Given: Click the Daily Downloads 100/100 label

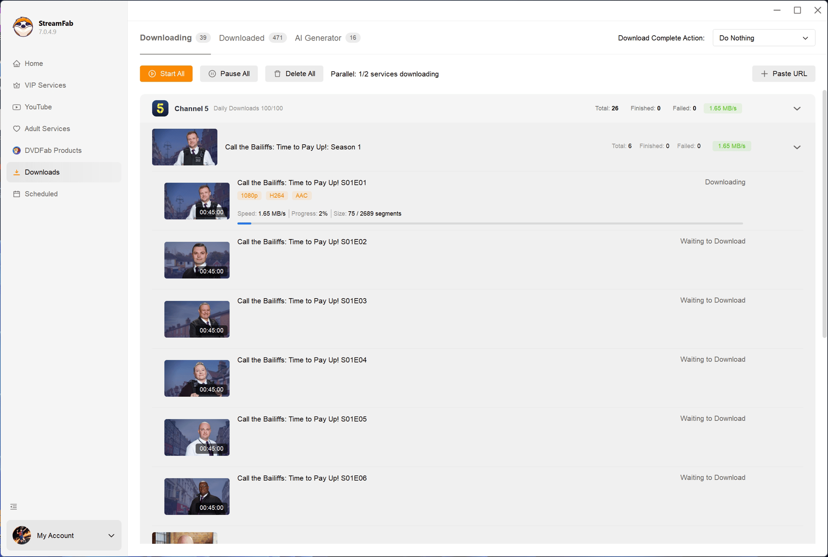Looking at the screenshot, I should [248, 108].
